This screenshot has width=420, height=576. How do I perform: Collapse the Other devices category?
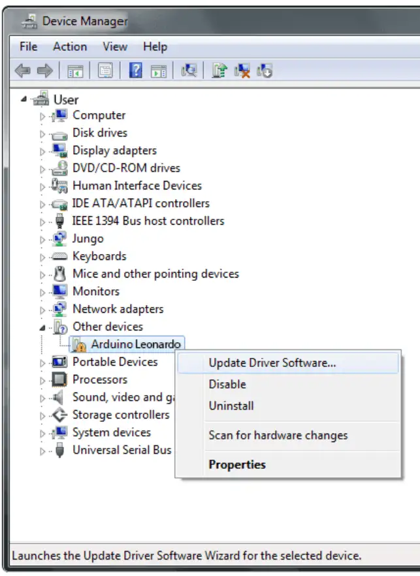pos(43,327)
